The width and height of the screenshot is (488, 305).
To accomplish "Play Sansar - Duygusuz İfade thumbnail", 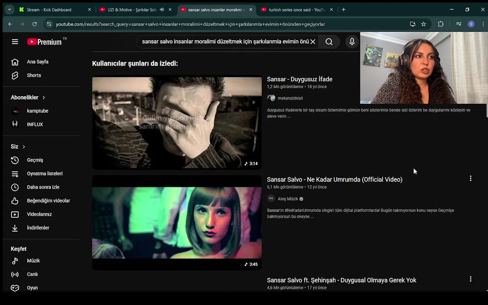I will pos(177,123).
